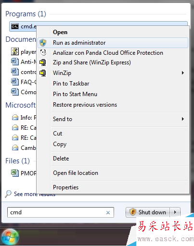The height and width of the screenshot is (246, 194).
Task: Click the Shut down button
Action: click(x=148, y=212)
